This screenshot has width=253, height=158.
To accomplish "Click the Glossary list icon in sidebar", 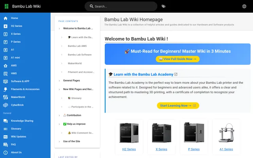I will pyautogui.click(x=6, y=129).
